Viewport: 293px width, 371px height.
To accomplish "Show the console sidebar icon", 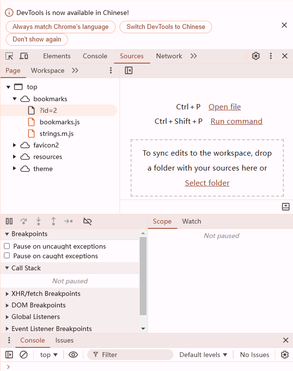I will coord(9,355).
